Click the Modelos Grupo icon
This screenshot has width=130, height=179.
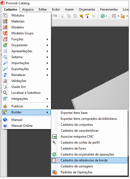(x=5, y=33)
